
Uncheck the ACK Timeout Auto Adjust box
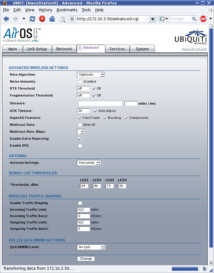point(96,111)
